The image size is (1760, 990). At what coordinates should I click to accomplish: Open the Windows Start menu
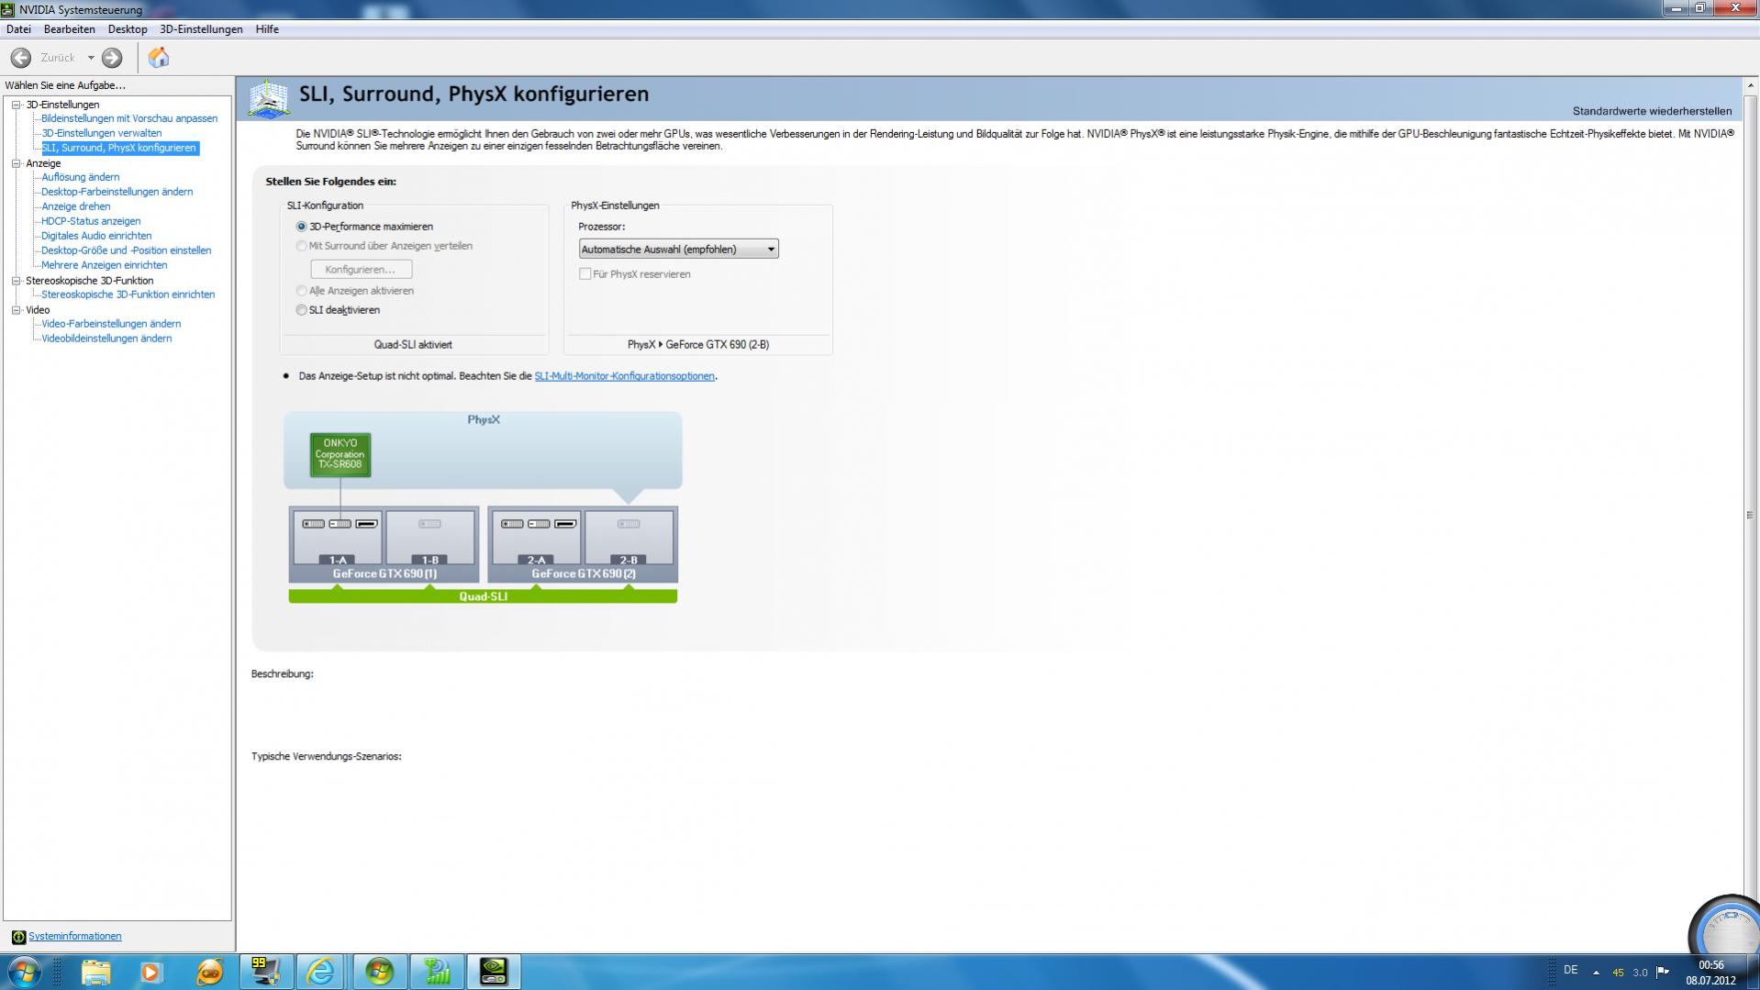click(x=24, y=972)
